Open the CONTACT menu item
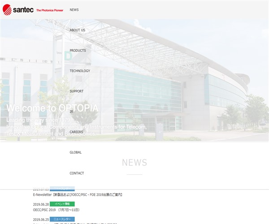This screenshot has width=269, height=224. click(77, 173)
